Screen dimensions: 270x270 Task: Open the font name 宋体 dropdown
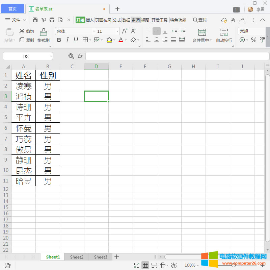point(94,31)
